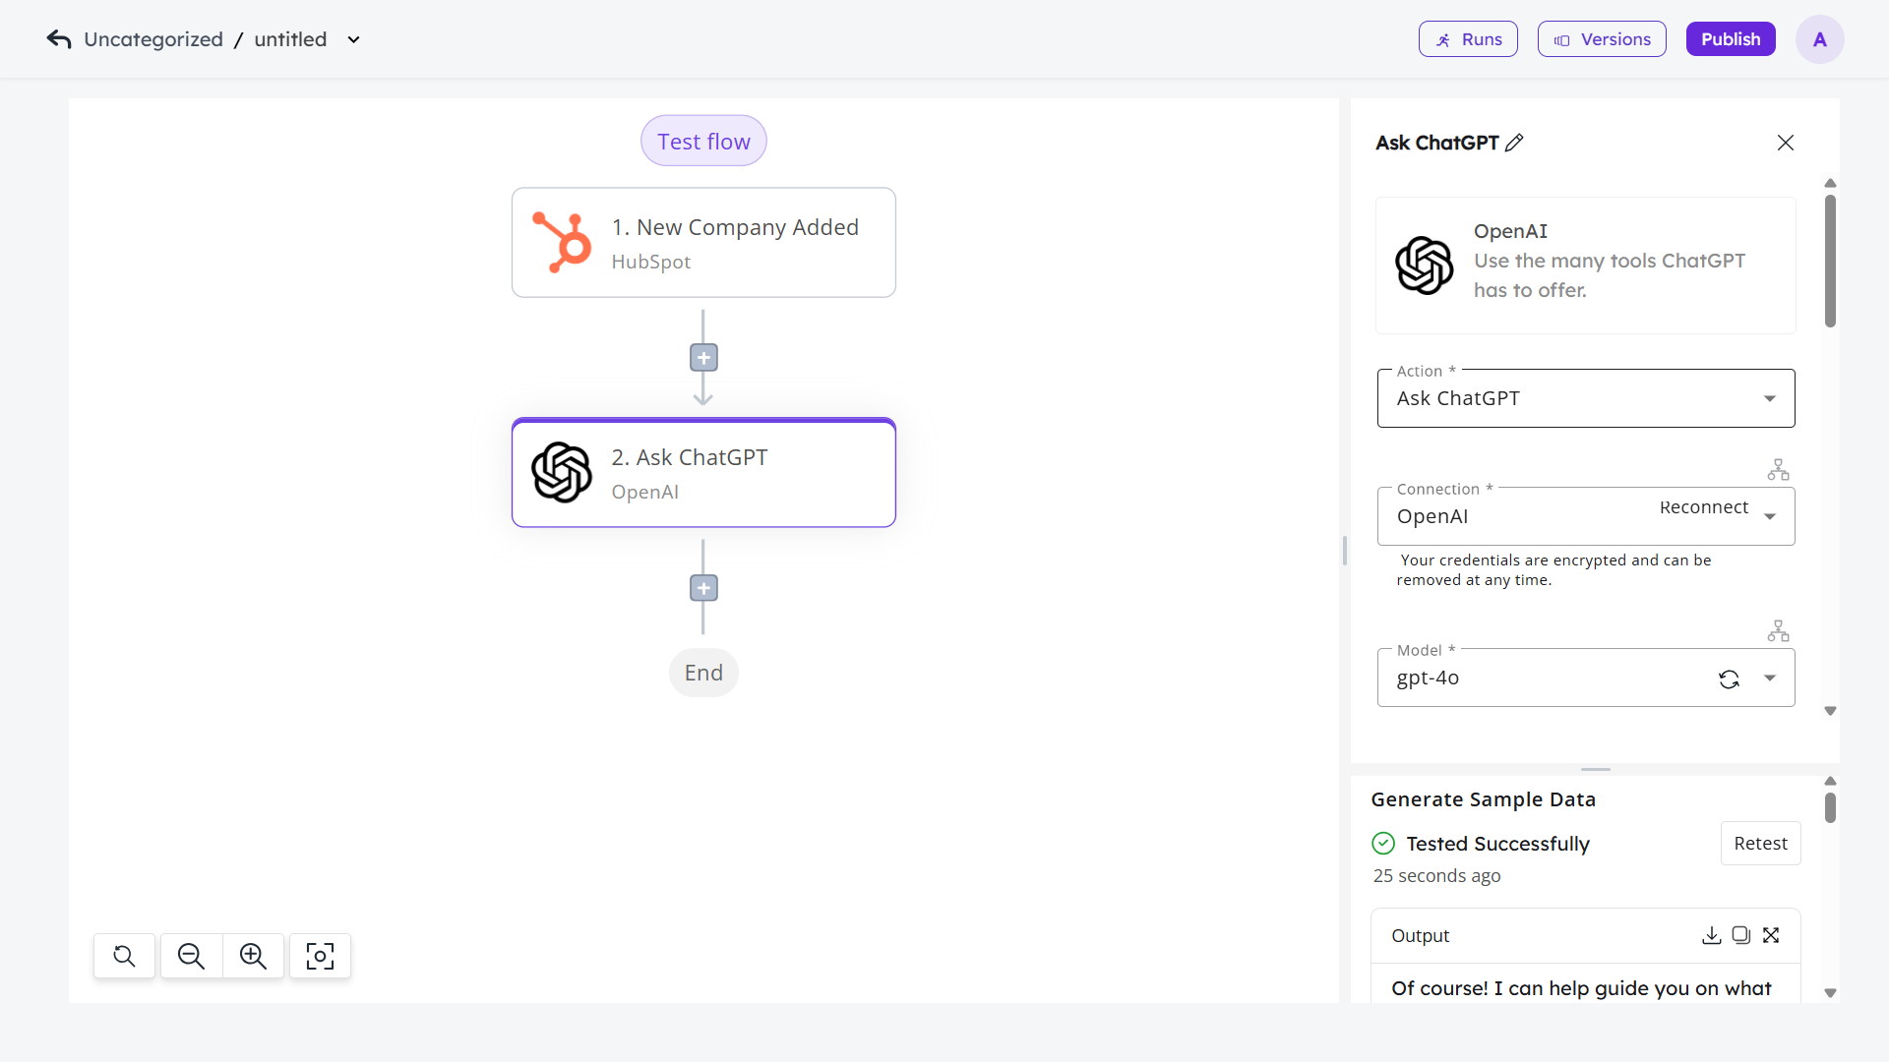Screen dimensions: 1889x1062
Task: Click the Test flow button
Action: pos(703,141)
